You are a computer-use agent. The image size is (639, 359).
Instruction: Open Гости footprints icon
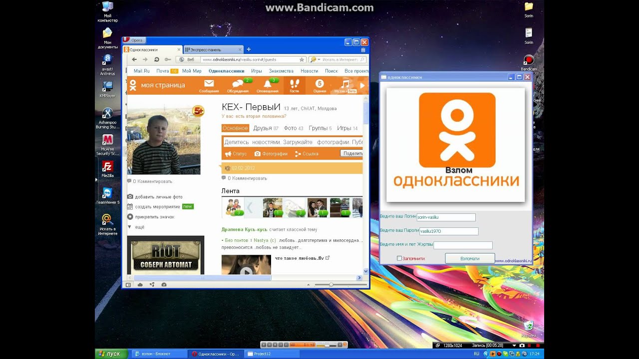[x=294, y=85]
